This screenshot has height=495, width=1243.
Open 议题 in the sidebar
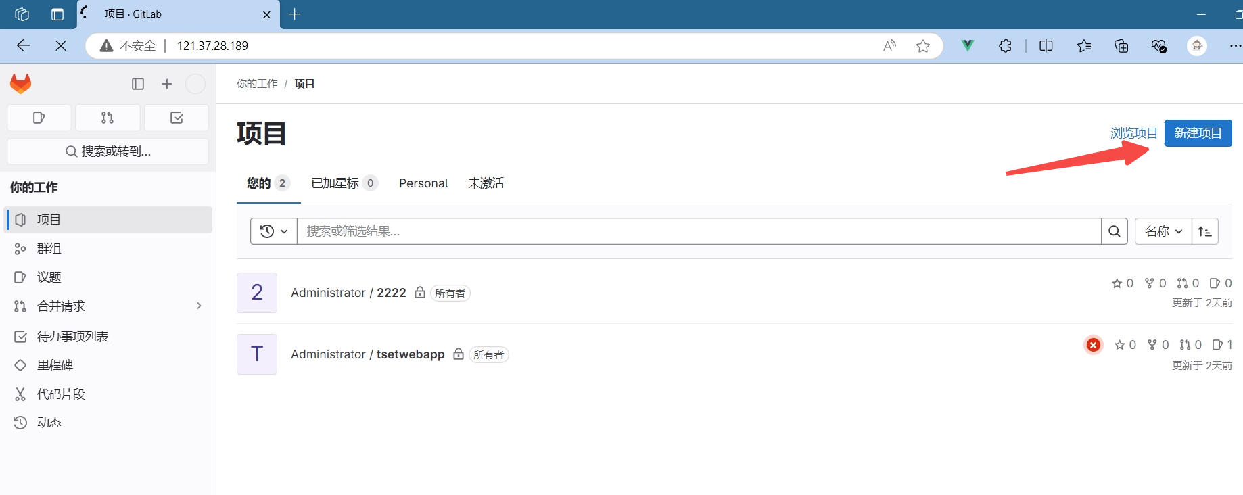(x=110, y=277)
